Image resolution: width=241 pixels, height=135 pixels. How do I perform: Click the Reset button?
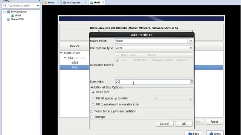[x=214, y=121]
